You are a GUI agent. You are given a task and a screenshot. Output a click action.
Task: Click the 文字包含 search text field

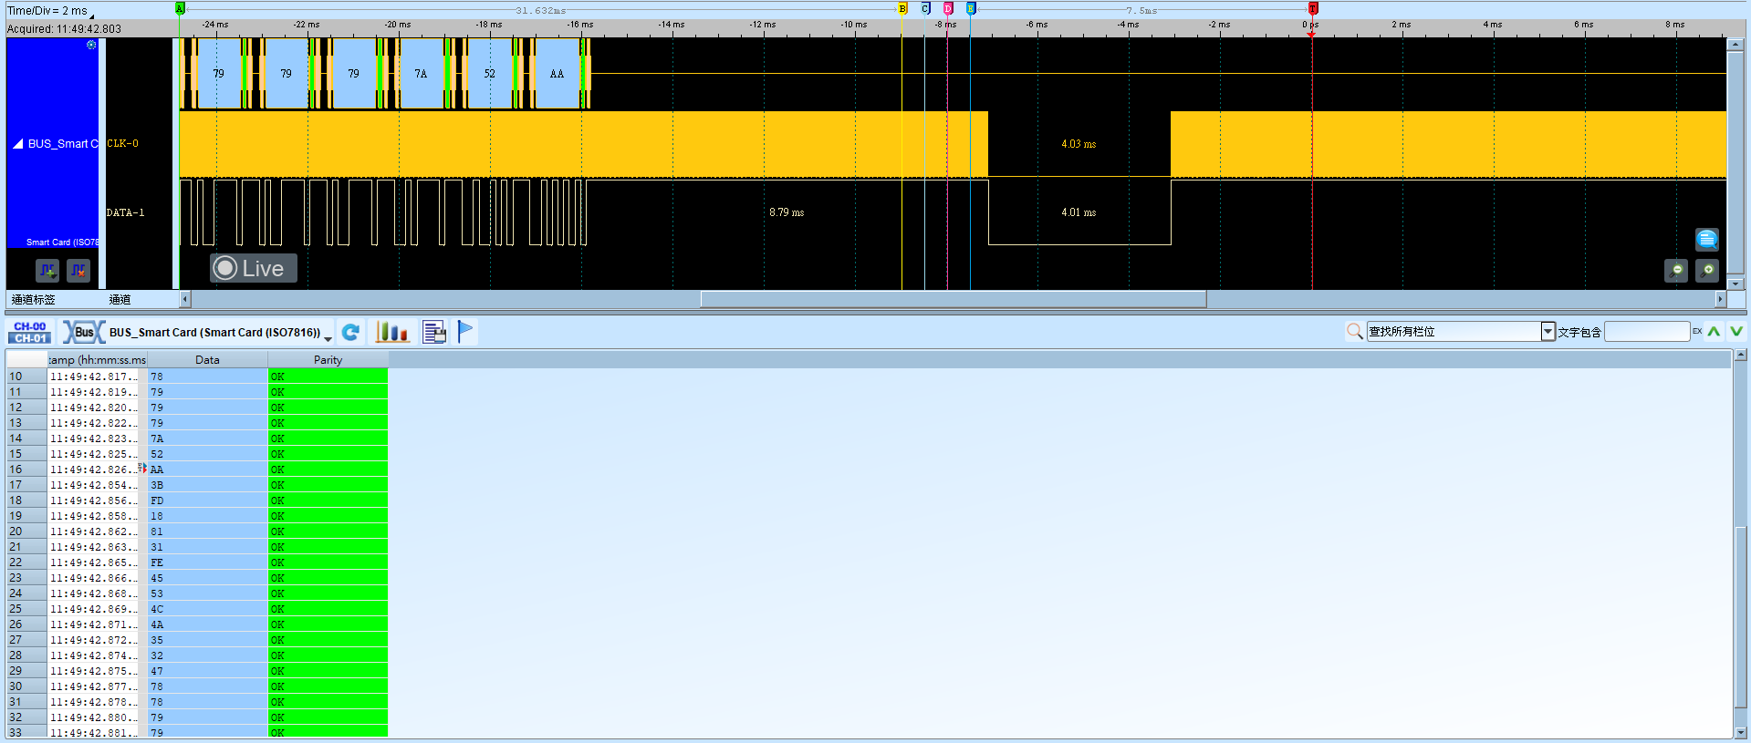(1647, 331)
